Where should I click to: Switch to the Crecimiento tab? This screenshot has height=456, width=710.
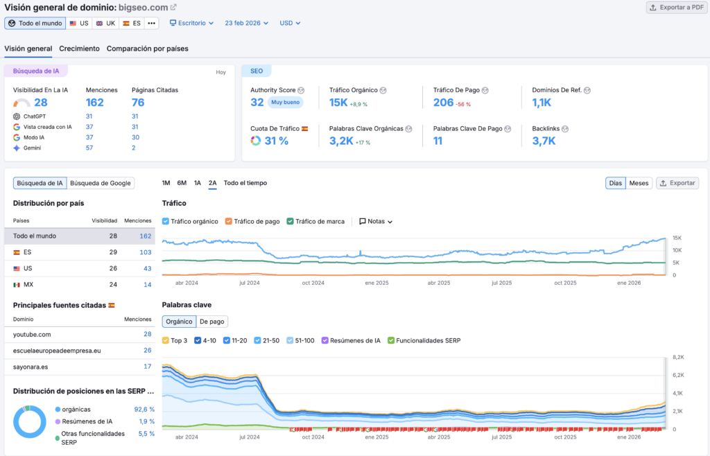pos(79,49)
